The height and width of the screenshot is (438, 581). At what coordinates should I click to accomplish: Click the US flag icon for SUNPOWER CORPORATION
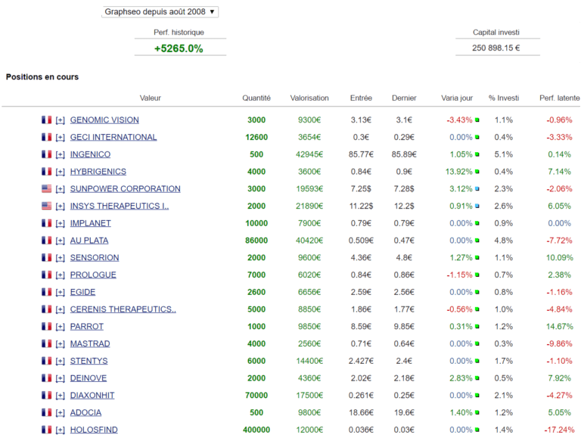point(46,189)
